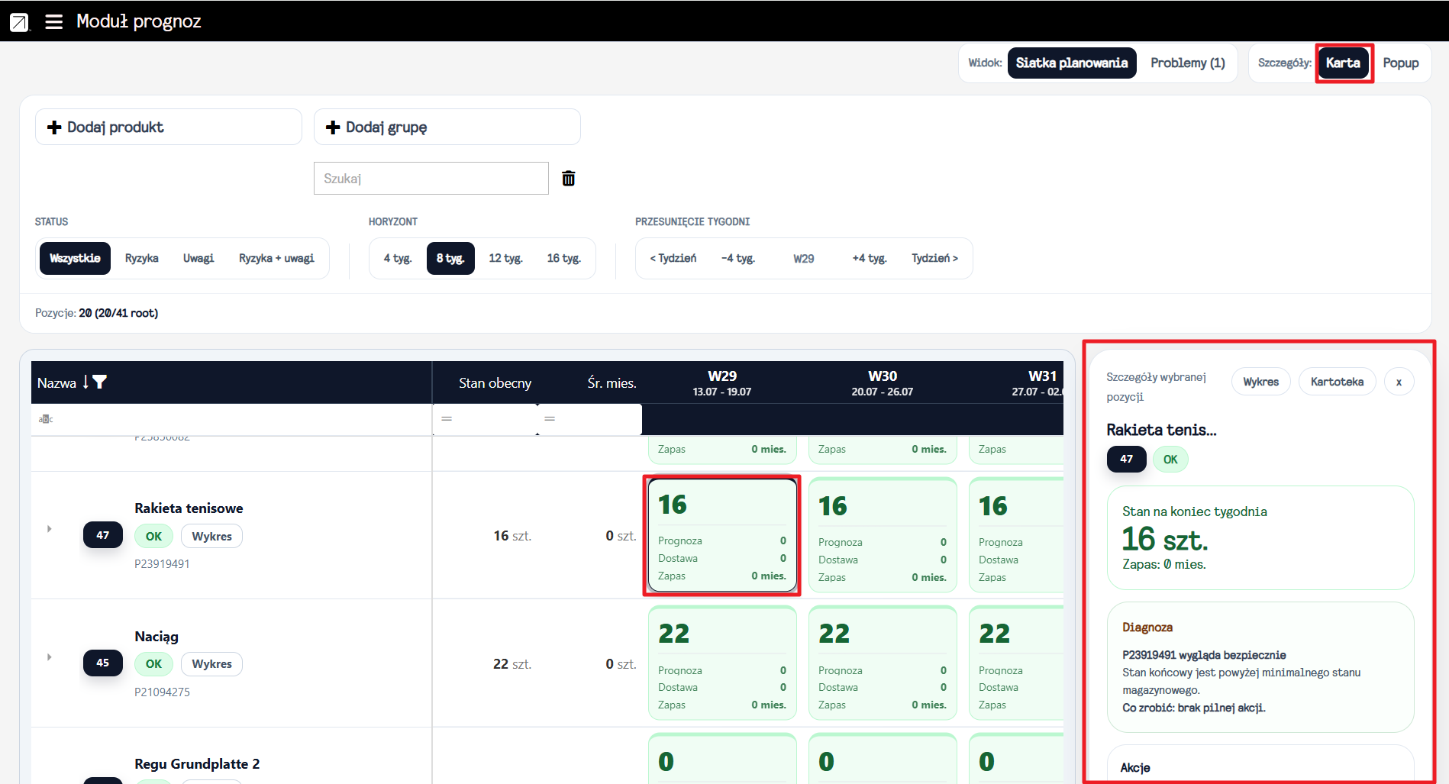The image size is (1449, 784).
Task: Click OK status badge of Naciąg
Action: pos(153,664)
